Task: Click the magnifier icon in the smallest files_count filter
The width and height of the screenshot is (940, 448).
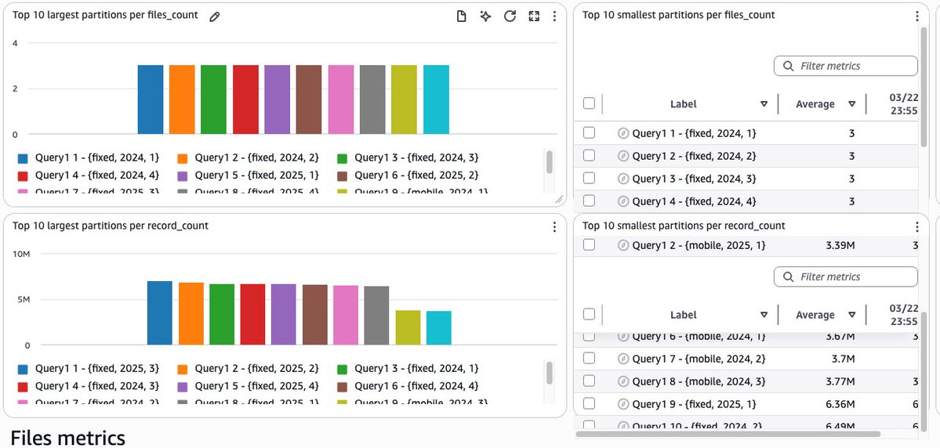Action: [789, 66]
